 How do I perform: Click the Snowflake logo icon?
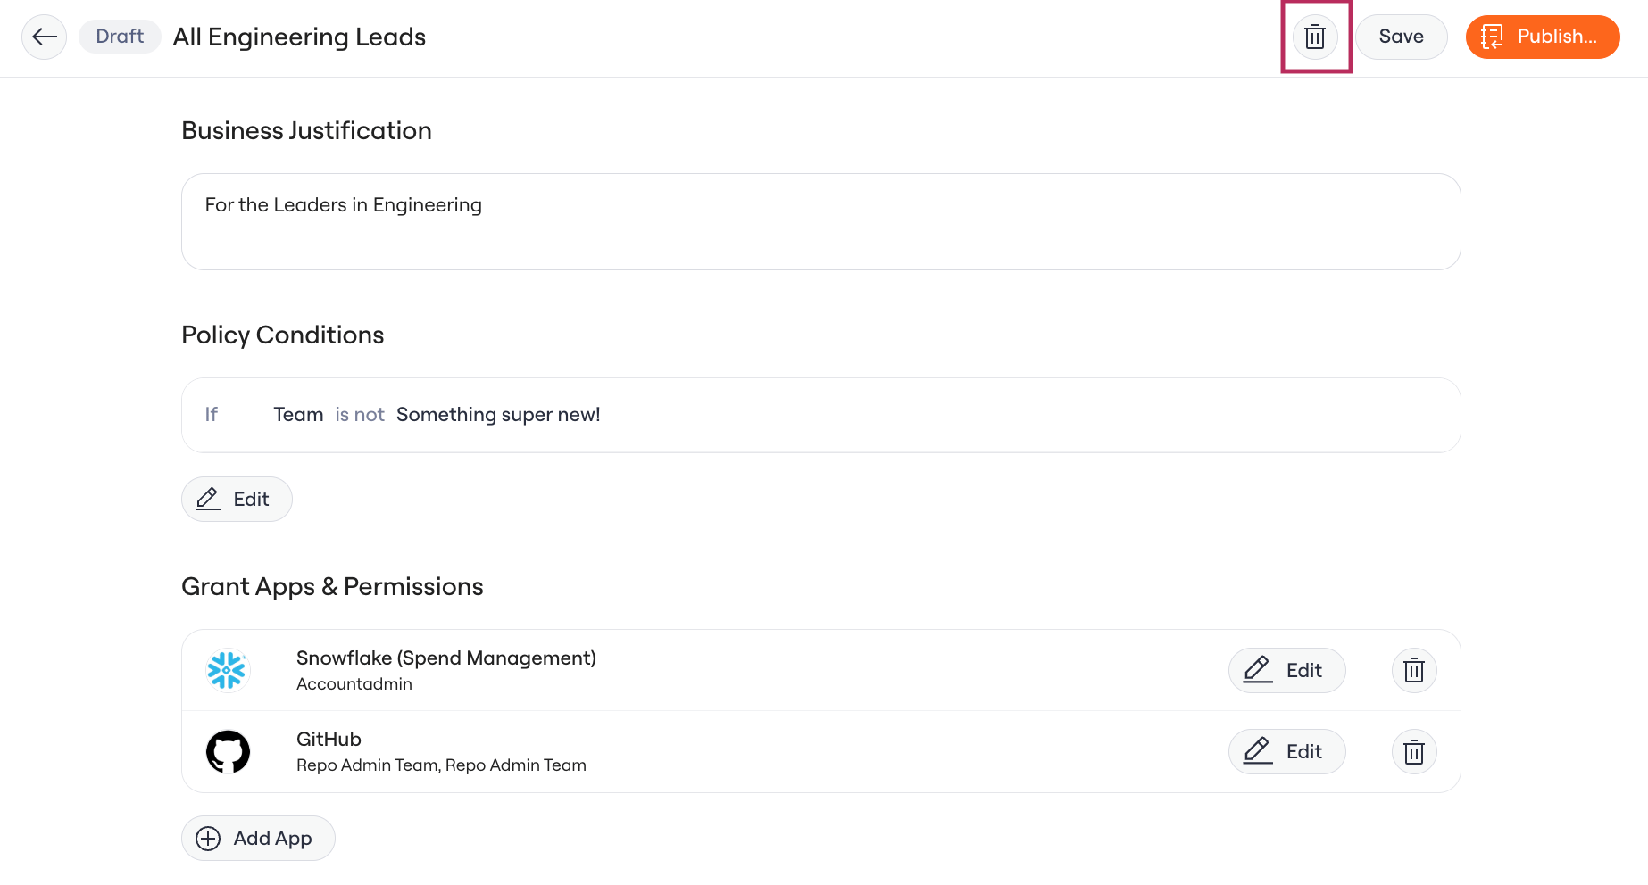[x=227, y=670]
